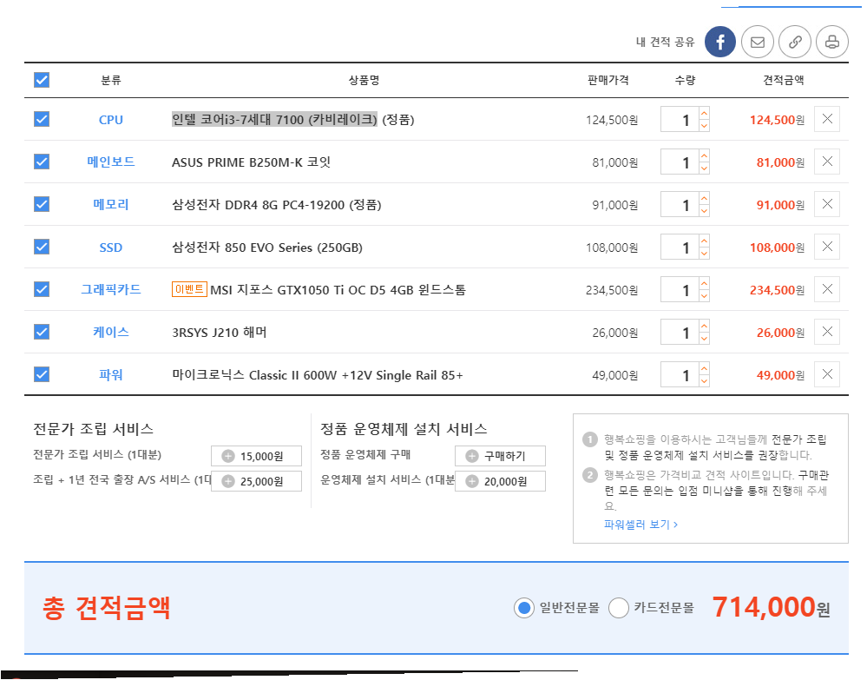
Task: Remove the 메인보드 row with X
Action: click(x=827, y=162)
